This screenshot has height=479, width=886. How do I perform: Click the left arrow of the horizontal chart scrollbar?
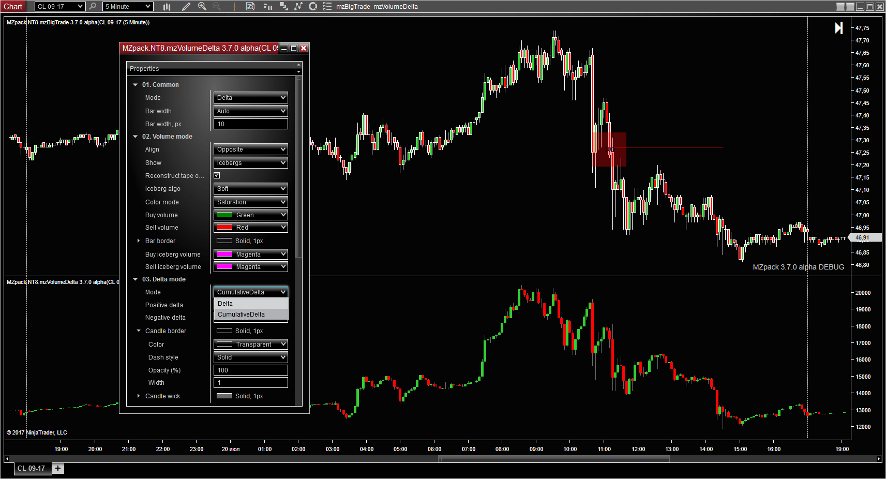pyautogui.click(x=7, y=459)
